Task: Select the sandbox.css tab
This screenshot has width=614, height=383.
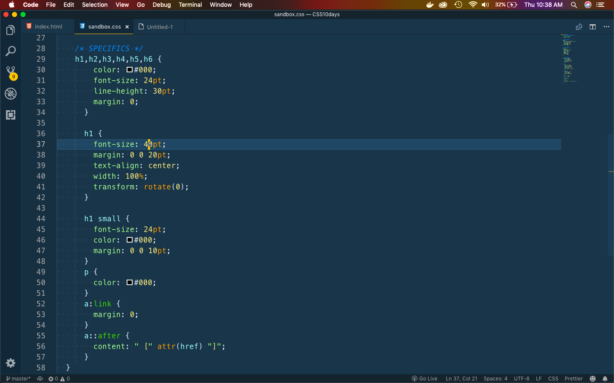Action: pos(104,26)
